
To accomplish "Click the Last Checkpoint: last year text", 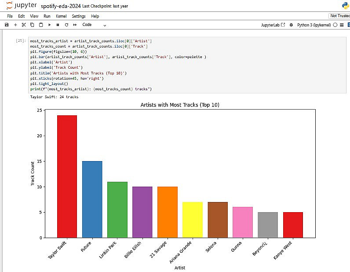I will [x=105, y=6].
